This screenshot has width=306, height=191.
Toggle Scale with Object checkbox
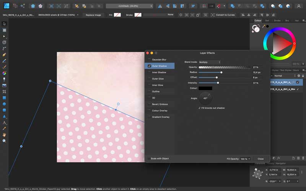149,158
